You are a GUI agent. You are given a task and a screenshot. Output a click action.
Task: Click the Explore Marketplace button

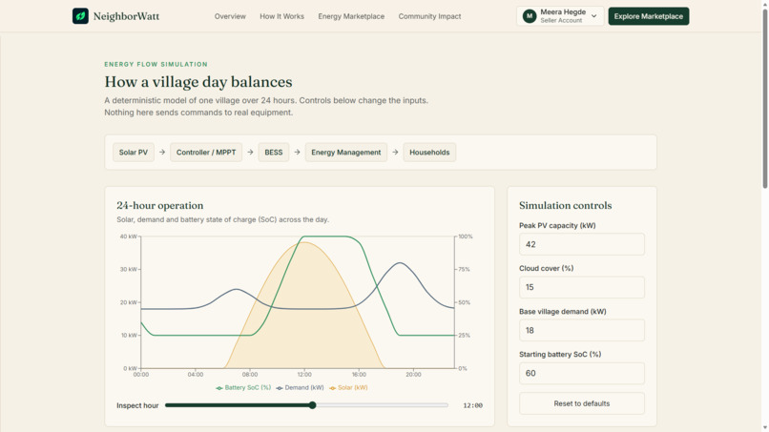point(649,16)
